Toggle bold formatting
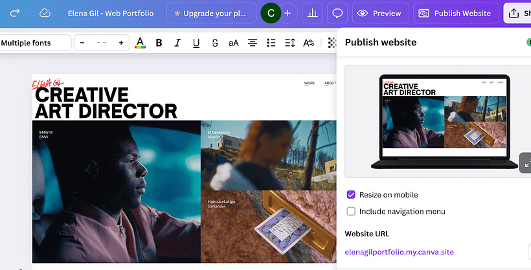This screenshot has width=531, height=270. (159, 43)
